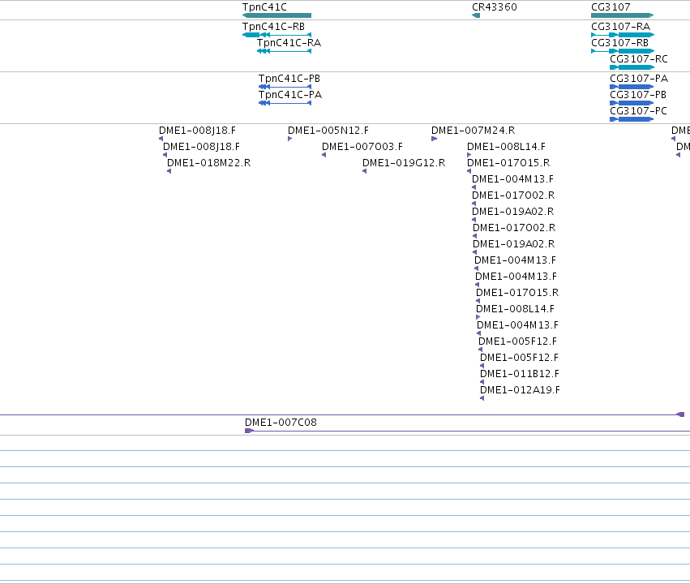
Task: Click the DME1-018M22.R feature label
Action: click(208, 163)
